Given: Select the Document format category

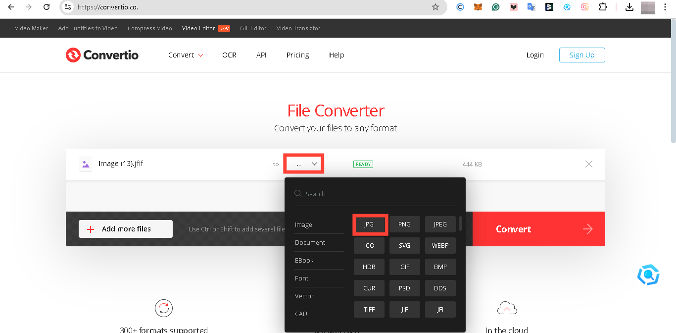Looking at the screenshot, I should click(310, 242).
